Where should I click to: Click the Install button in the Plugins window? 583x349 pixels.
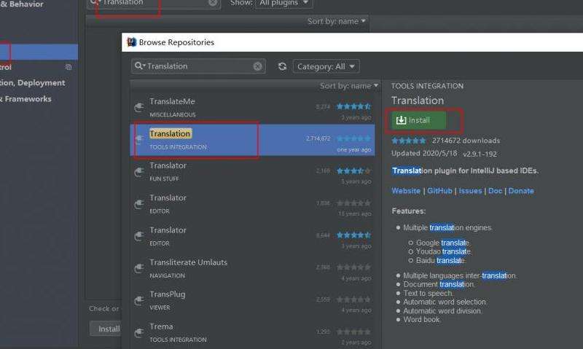click(x=106, y=329)
